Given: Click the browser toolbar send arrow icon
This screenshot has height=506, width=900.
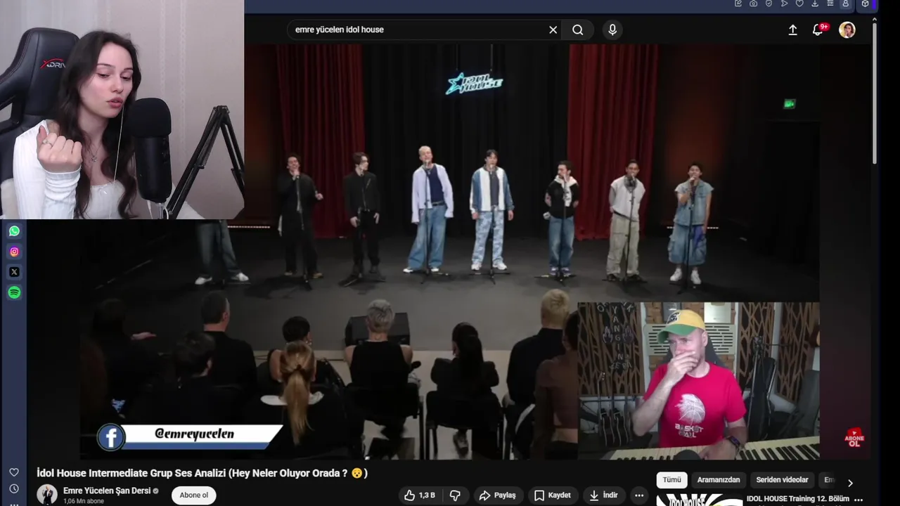Looking at the screenshot, I should [784, 4].
